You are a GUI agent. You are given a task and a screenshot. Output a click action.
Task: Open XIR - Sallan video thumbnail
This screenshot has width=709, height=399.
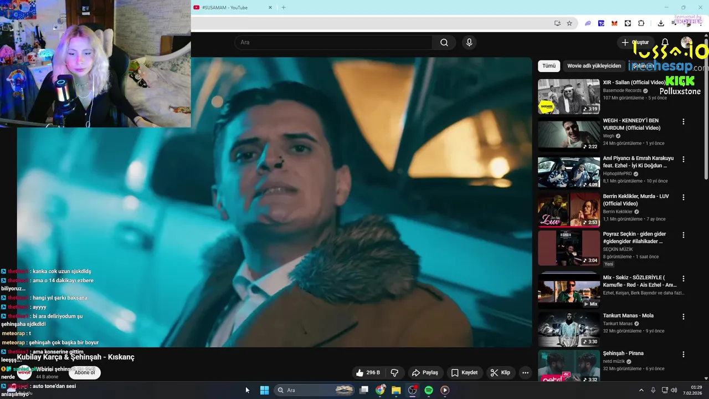(569, 96)
